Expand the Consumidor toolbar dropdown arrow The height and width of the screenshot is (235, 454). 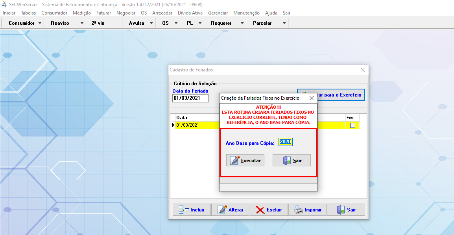point(40,23)
